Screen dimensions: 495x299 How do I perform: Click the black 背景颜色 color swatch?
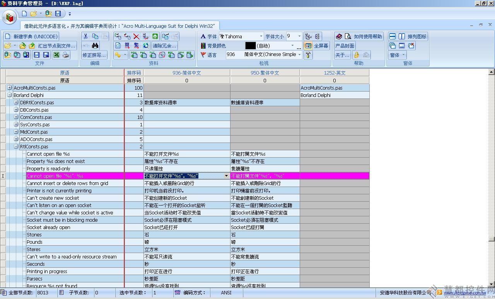[250, 46]
